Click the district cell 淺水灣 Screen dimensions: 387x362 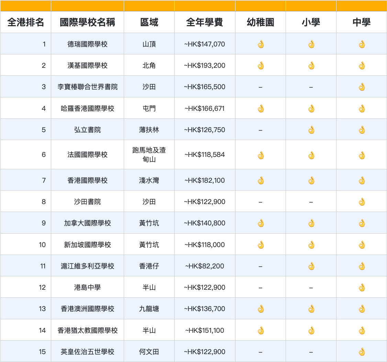[149, 180]
